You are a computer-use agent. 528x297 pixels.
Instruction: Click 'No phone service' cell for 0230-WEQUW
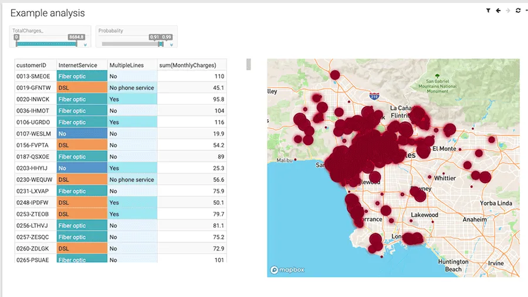coord(132,180)
